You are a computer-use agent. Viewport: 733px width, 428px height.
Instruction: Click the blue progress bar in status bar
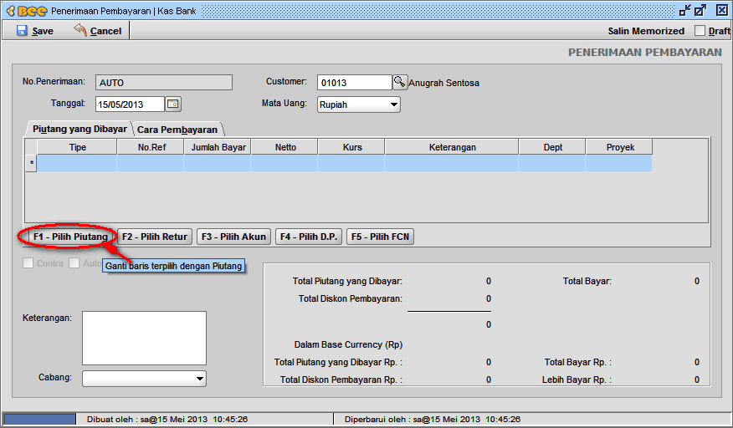pyautogui.click(x=39, y=418)
